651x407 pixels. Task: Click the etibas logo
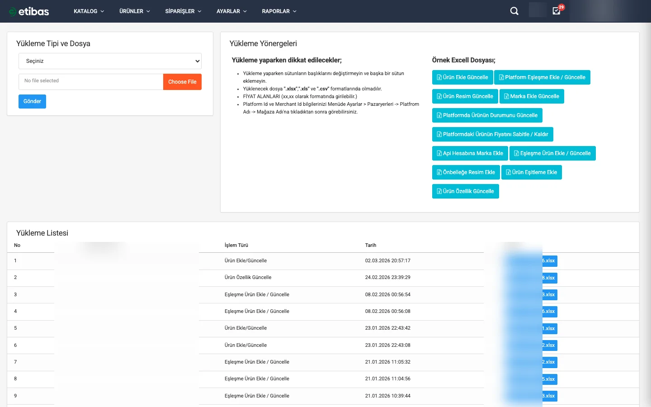(29, 11)
